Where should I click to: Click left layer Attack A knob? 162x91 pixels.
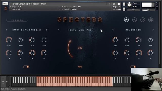[x=9, y=53]
